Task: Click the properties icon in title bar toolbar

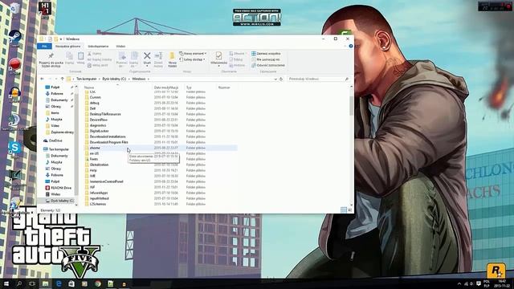Action: point(50,39)
